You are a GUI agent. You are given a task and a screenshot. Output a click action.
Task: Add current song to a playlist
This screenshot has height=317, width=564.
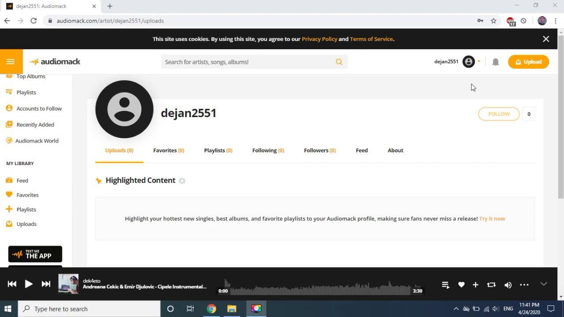click(x=475, y=285)
